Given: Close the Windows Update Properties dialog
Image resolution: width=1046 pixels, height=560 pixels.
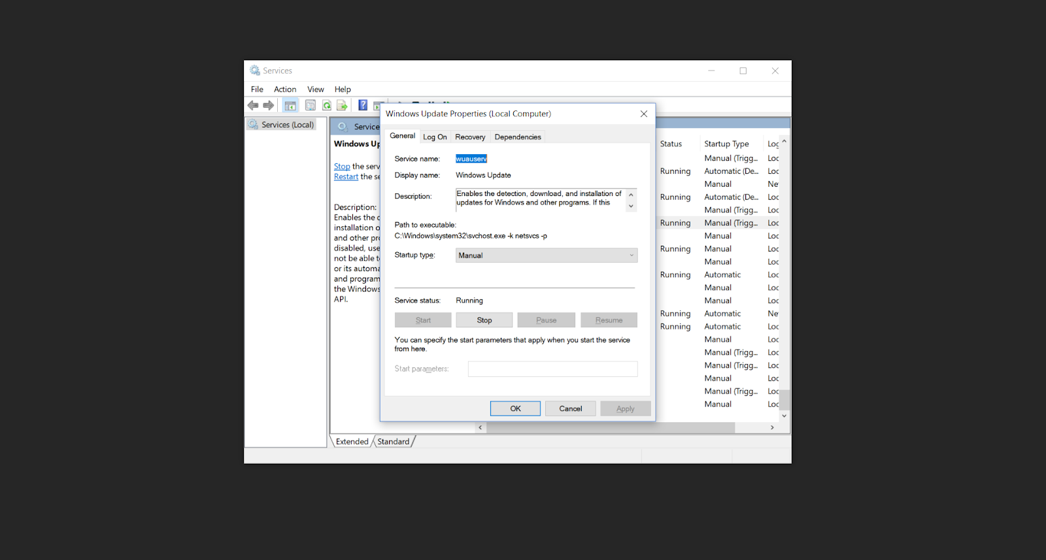Looking at the screenshot, I should click(x=644, y=114).
